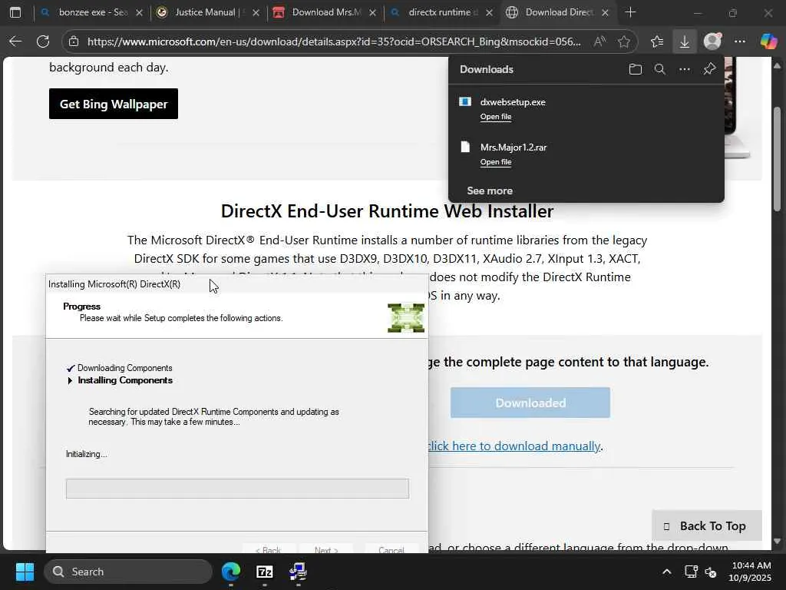Click the Initializing status text
Viewport: 786px width, 590px height.
pyautogui.click(x=87, y=454)
